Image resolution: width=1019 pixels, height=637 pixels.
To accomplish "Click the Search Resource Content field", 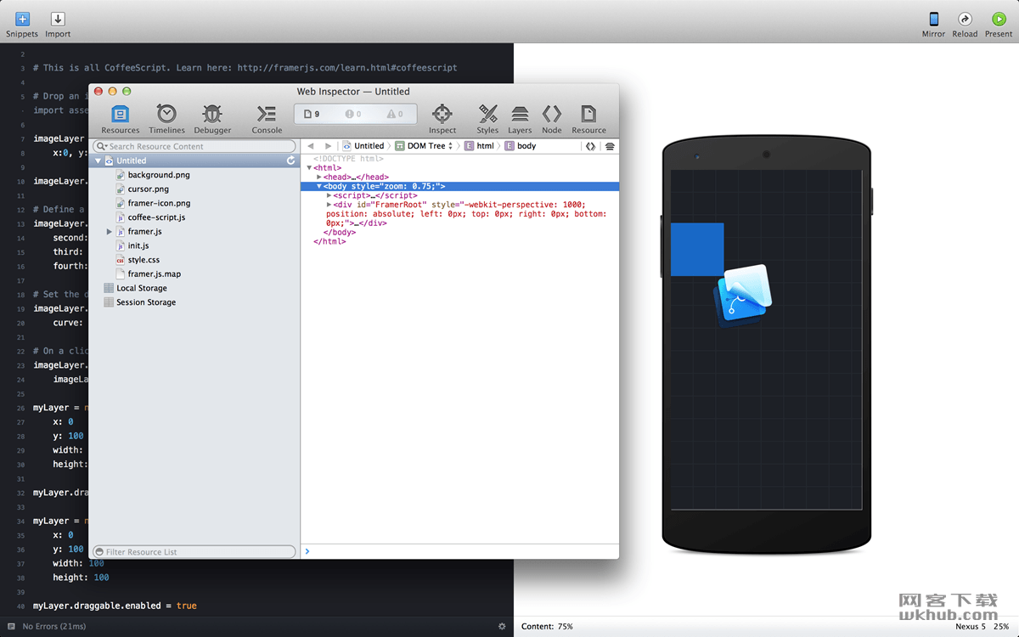I will coord(194,146).
